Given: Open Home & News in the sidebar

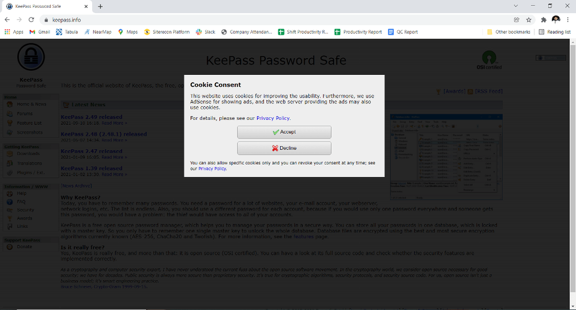Looking at the screenshot, I should (31, 104).
